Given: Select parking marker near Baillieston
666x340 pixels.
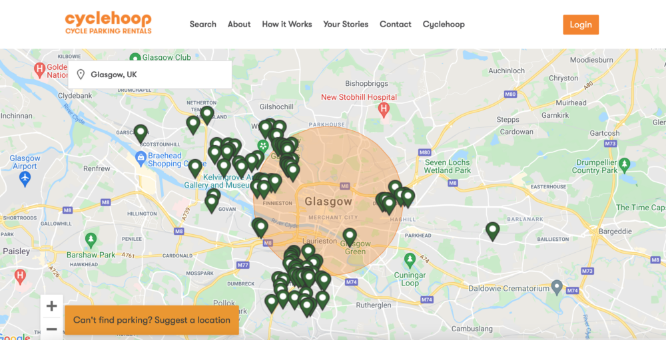Looking at the screenshot, I should 492,232.
